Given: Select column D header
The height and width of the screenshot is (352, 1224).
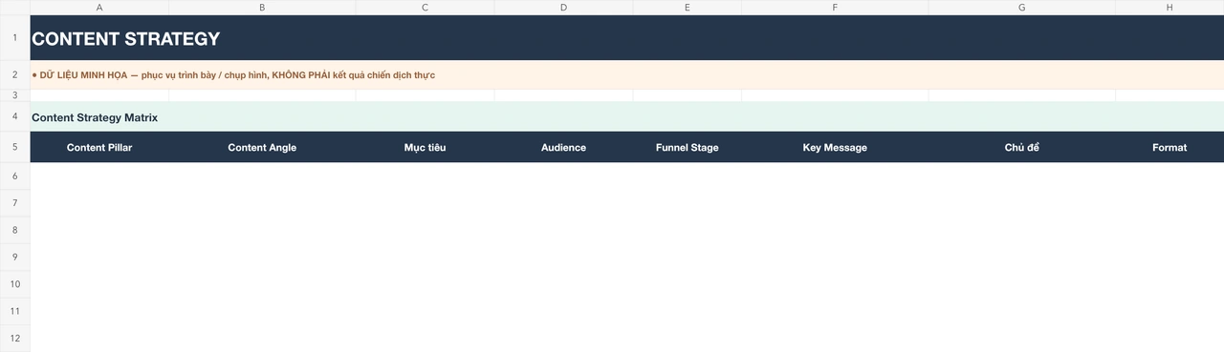Looking at the screenshot, I should tap(563, 8).
